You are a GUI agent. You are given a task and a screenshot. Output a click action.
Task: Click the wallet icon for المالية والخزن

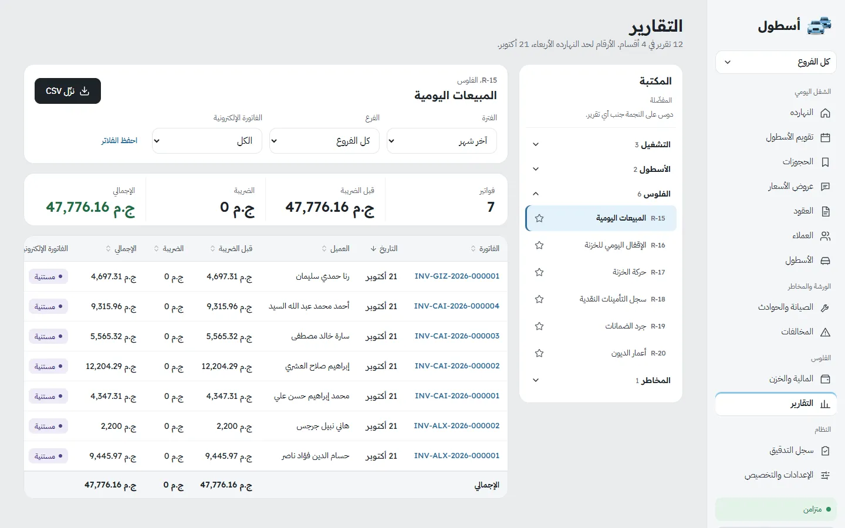825,379
